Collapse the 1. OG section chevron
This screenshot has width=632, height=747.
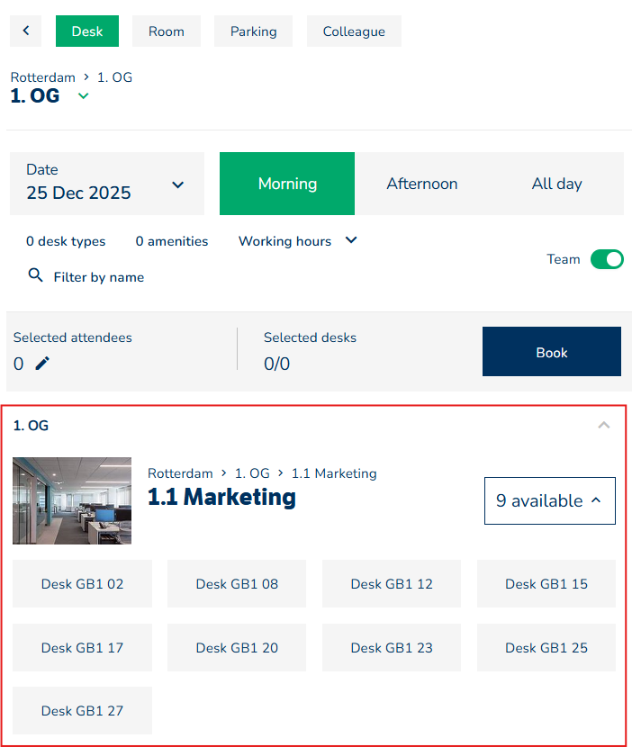point(604,426)
